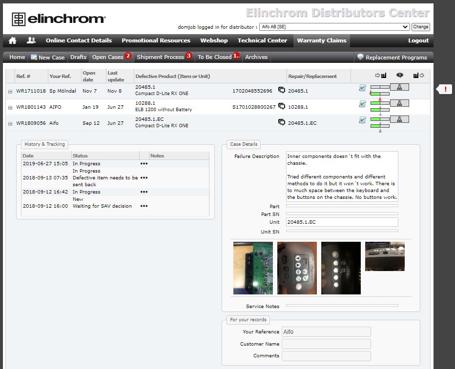Click the checklist icon for WR1801143

(362, 104)
